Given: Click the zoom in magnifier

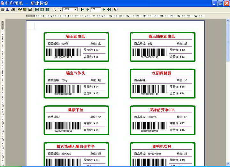Looking at the screenshot, I should (54, 10).
